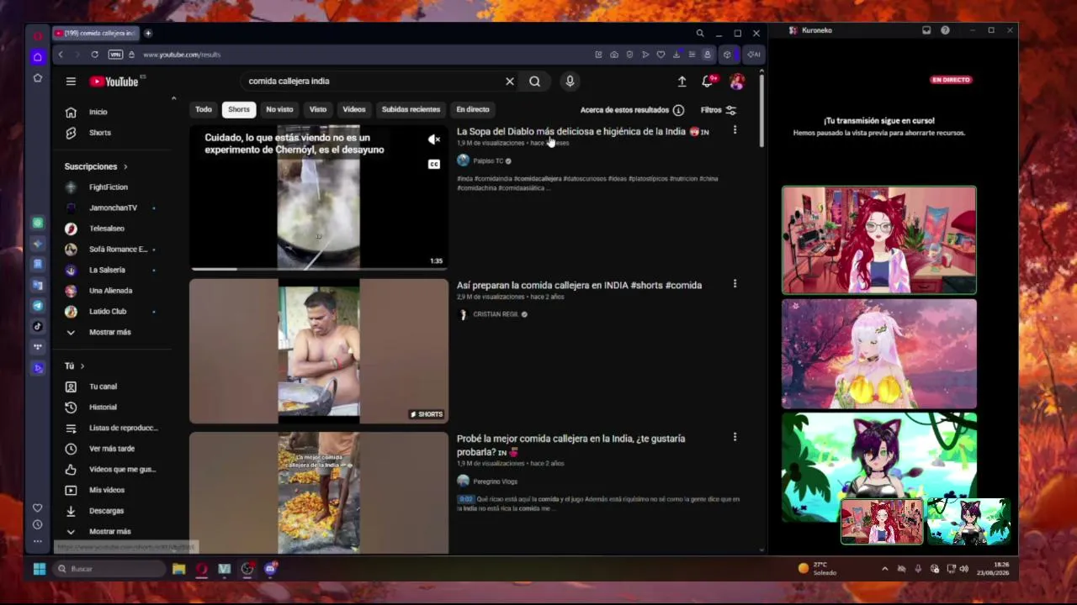This screenshot has width=1077, height=605.
Task: Select the No visto filter chip
Action: [x=279, y=109]
